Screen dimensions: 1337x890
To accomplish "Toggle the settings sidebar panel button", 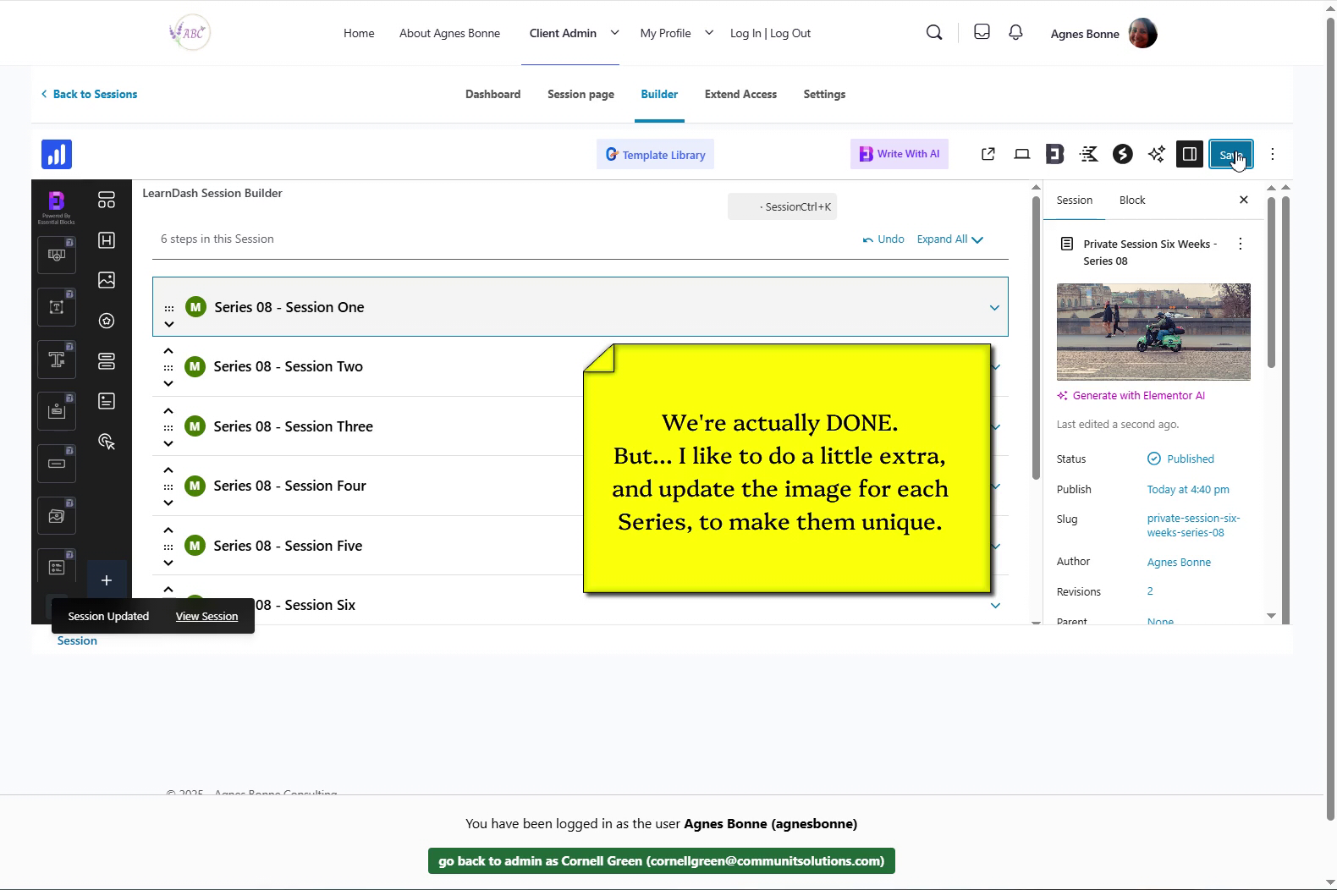I will point(1189,154).
